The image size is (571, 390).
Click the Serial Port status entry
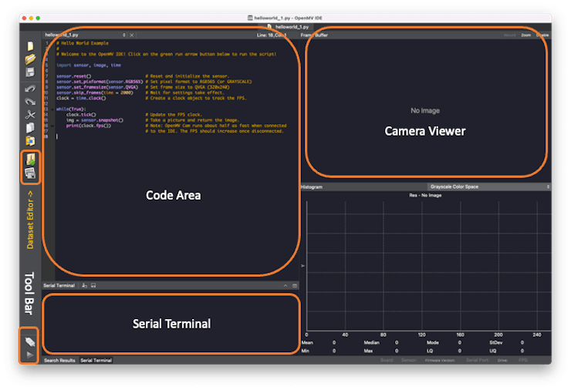[x=478, y=360]
